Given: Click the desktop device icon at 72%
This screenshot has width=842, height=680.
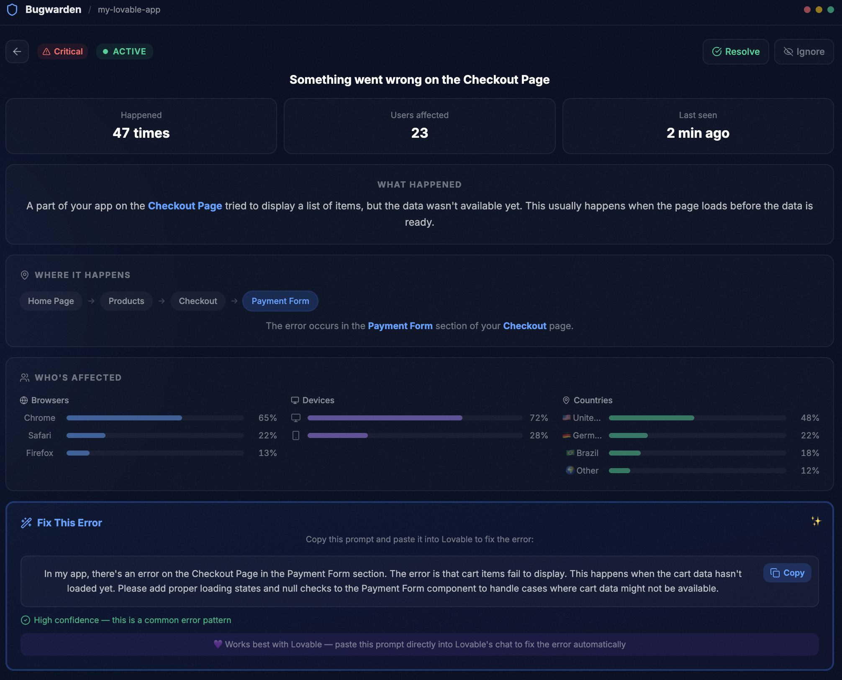Looking at the screenshot, I should [x=296, y=418].
